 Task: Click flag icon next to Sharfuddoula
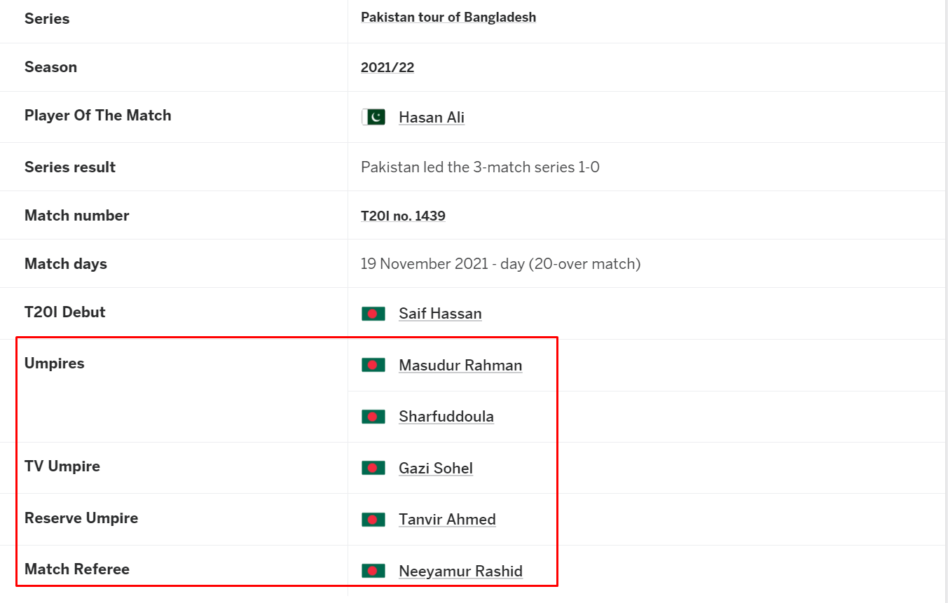click(373, 417)
